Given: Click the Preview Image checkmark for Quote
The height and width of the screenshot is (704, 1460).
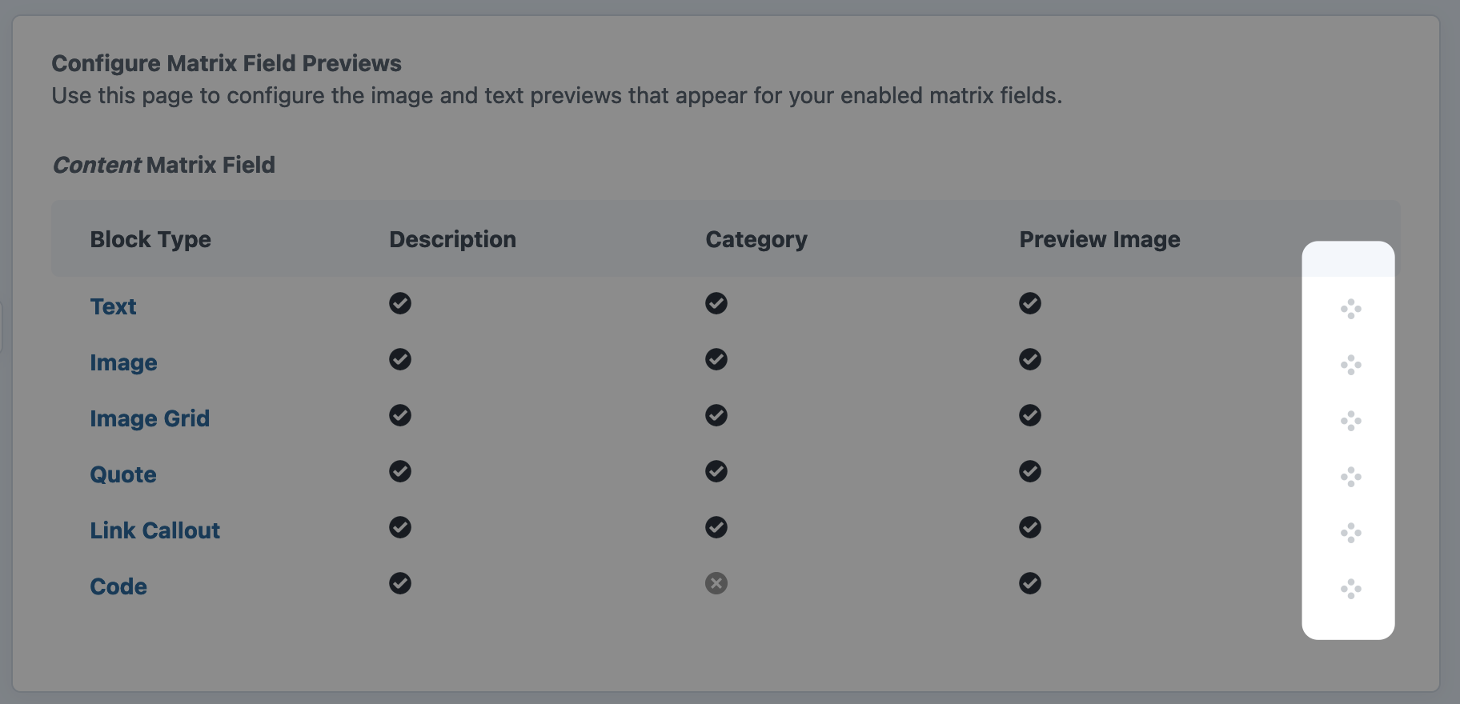Looking at the screenshot, I should click(x=1030, y=471).
